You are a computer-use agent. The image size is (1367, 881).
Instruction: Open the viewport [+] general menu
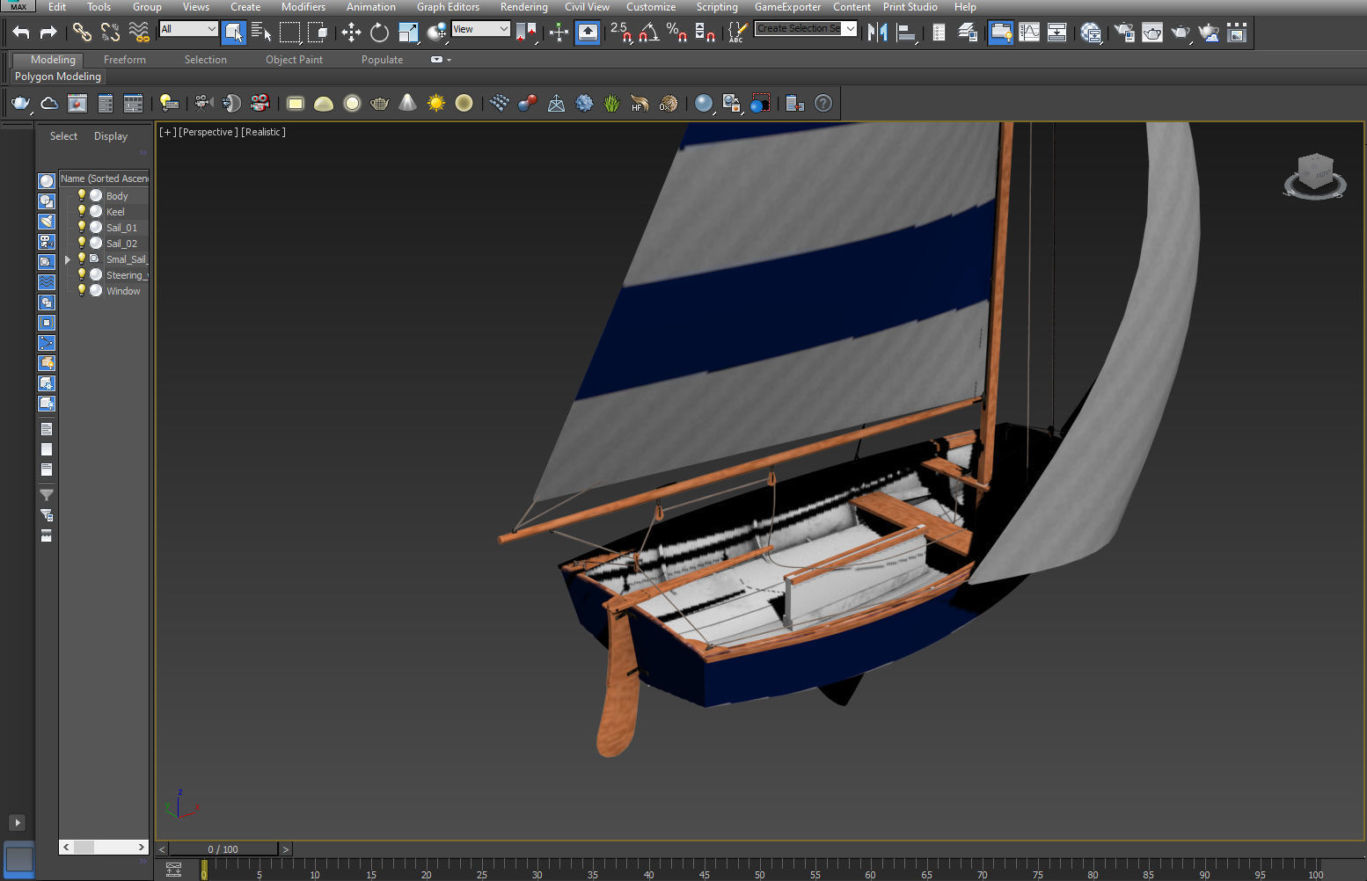click(x=167, y=132)
